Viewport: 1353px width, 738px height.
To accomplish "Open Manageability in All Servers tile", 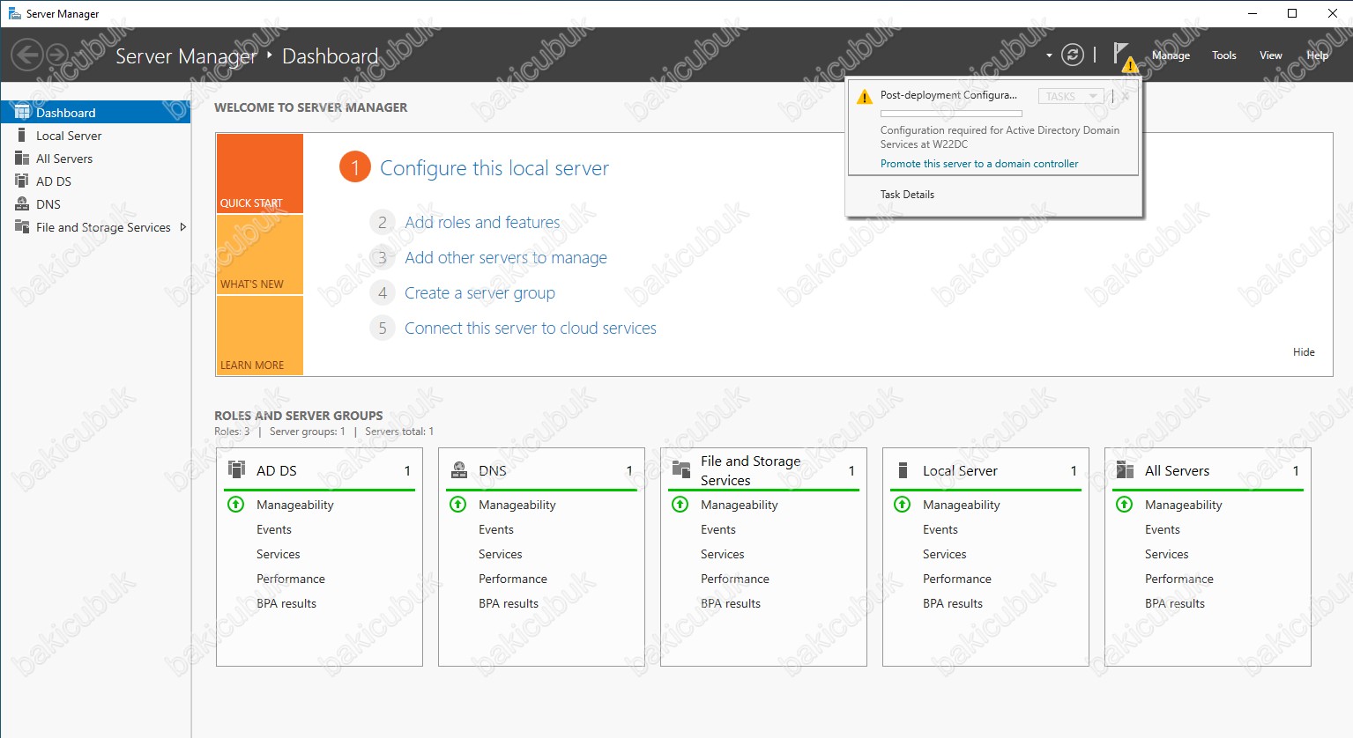I will coord(1184,505).
